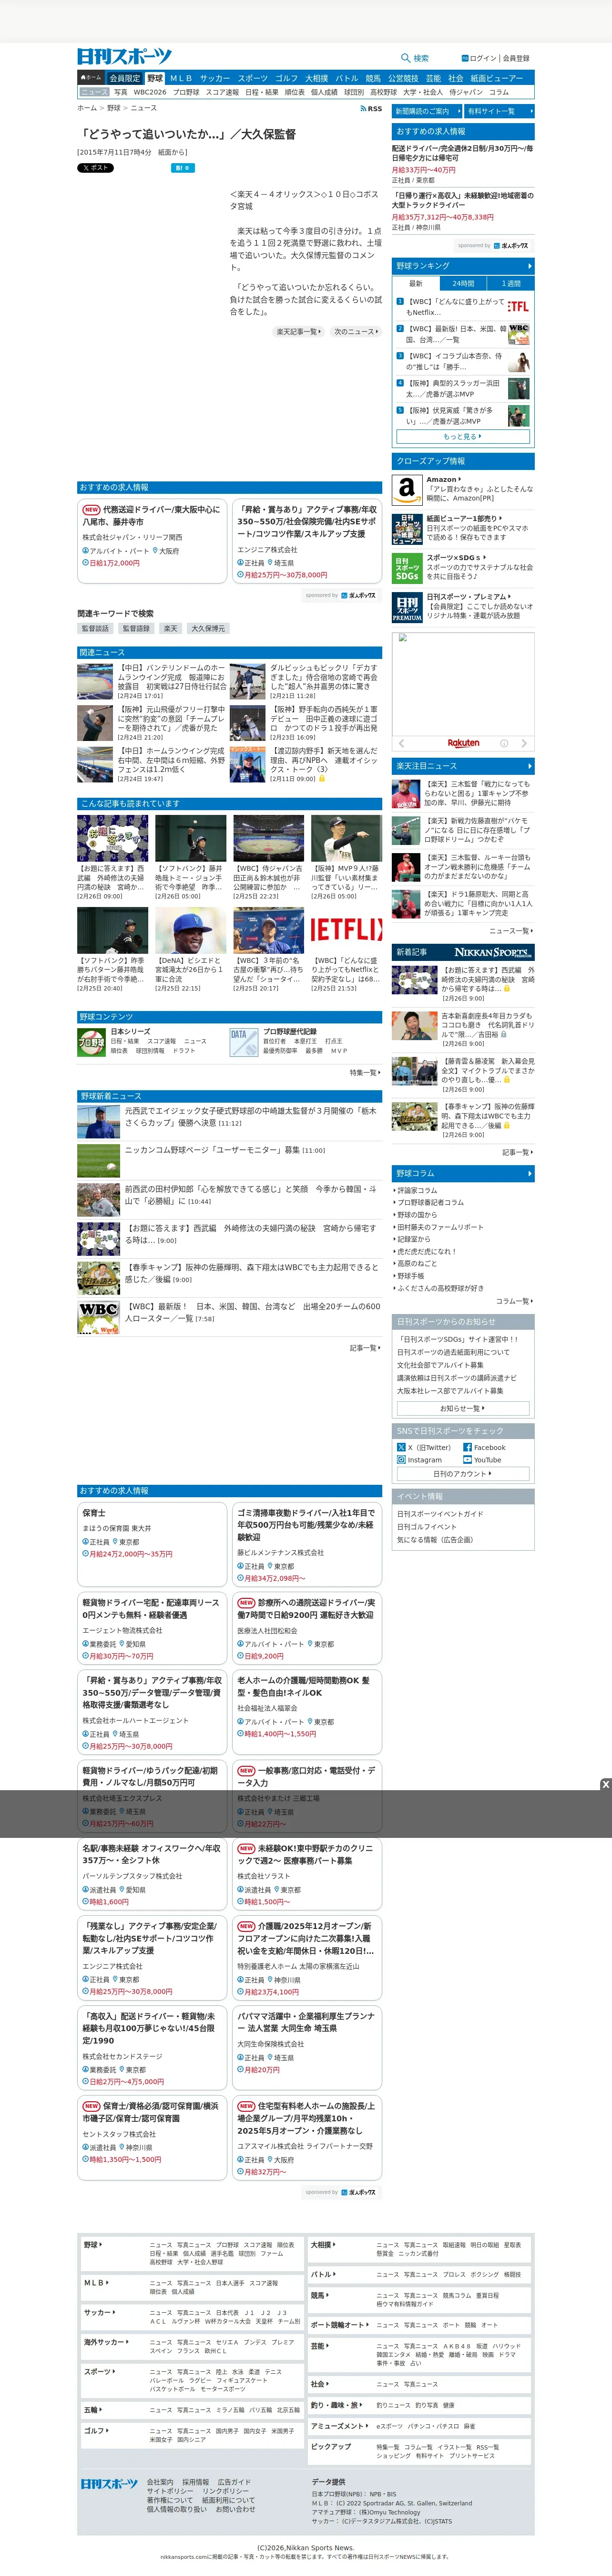The width and height of the screenshot is (612, 2576).
Task: Click the DATA プロ野球歴代記録 icon
Action: [x=244, y=1042]
